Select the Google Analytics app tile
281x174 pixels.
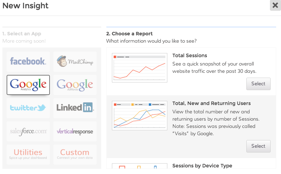(28, 85)
